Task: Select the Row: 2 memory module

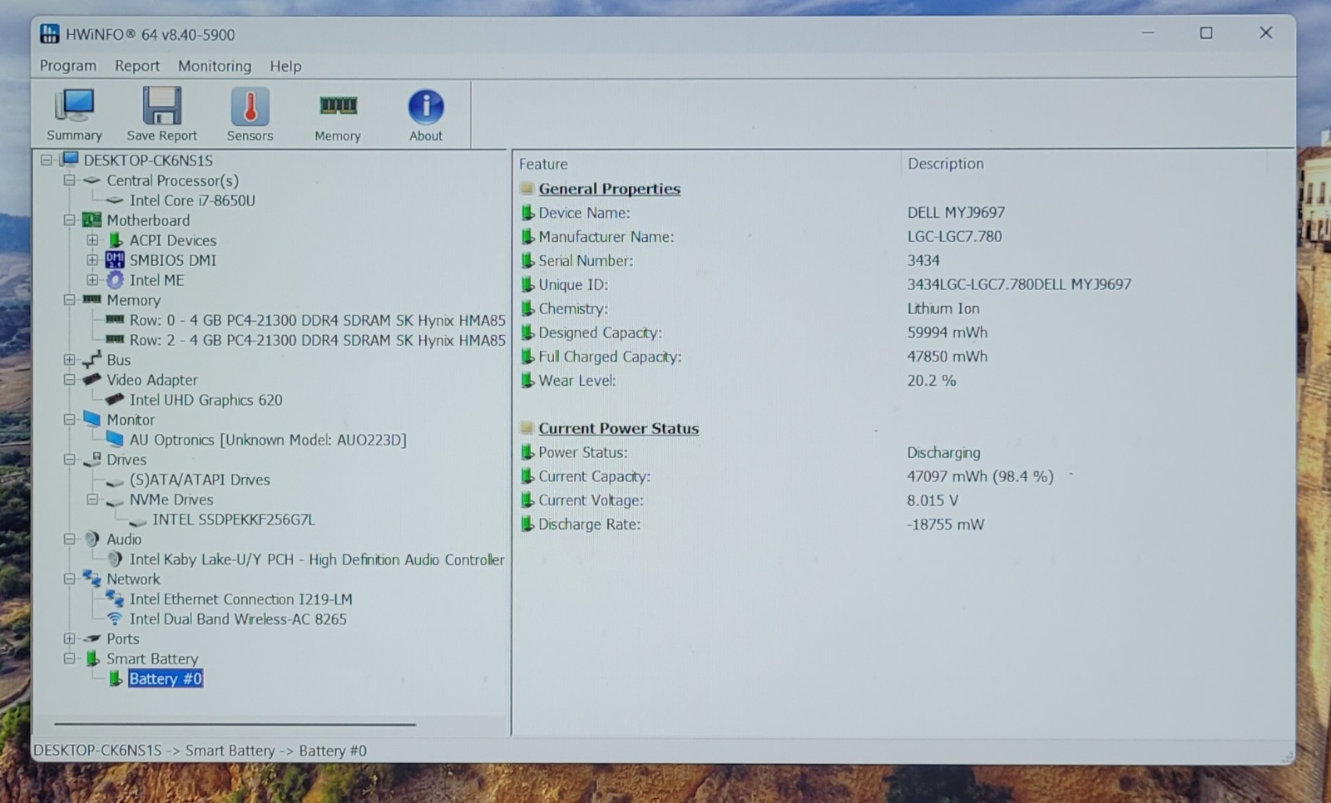Action: 317,340
